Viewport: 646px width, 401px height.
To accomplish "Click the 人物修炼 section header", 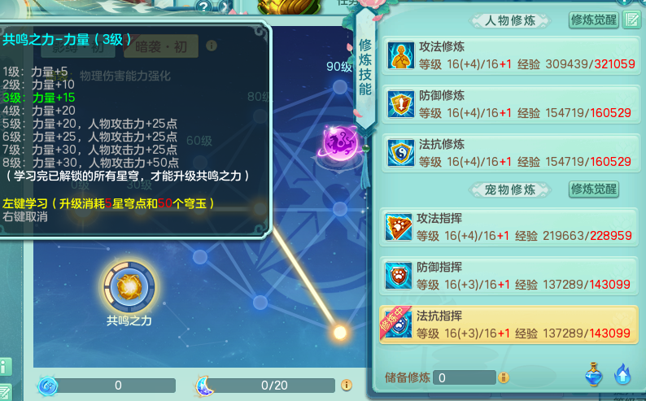I will [x=510, y=20].
